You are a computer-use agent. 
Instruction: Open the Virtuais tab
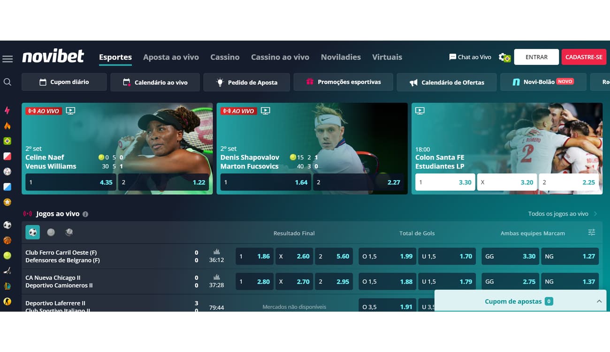[x=387, y=57]
